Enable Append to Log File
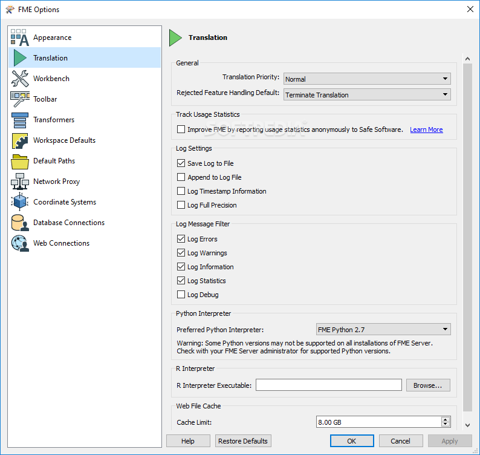The width and height of the screenshot is (480, 455). pos(181,177)
